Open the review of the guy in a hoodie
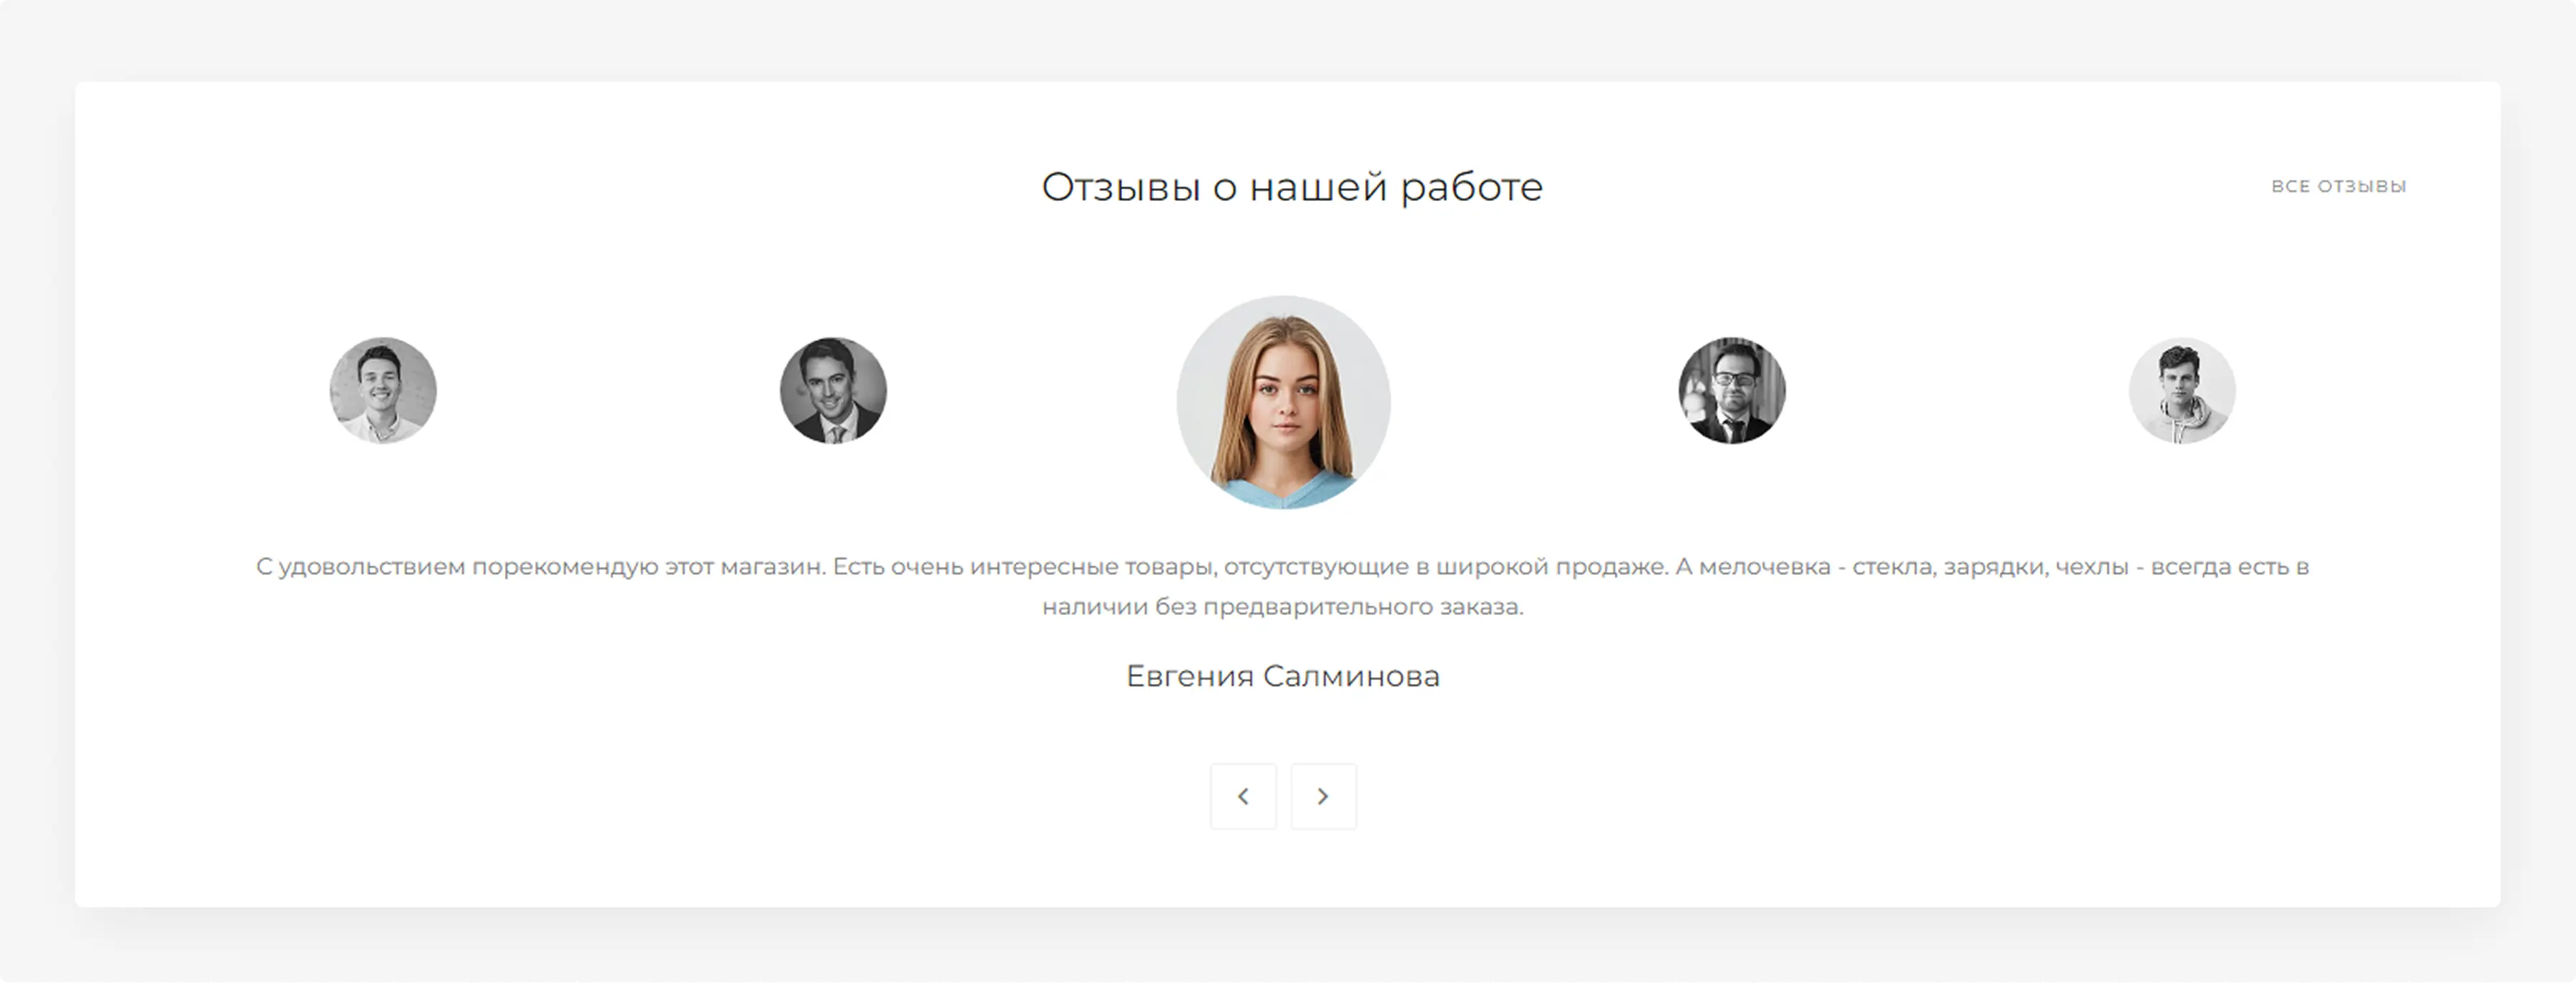The width and height of the screenshot is (2576, 986). tap(2183, 390)
